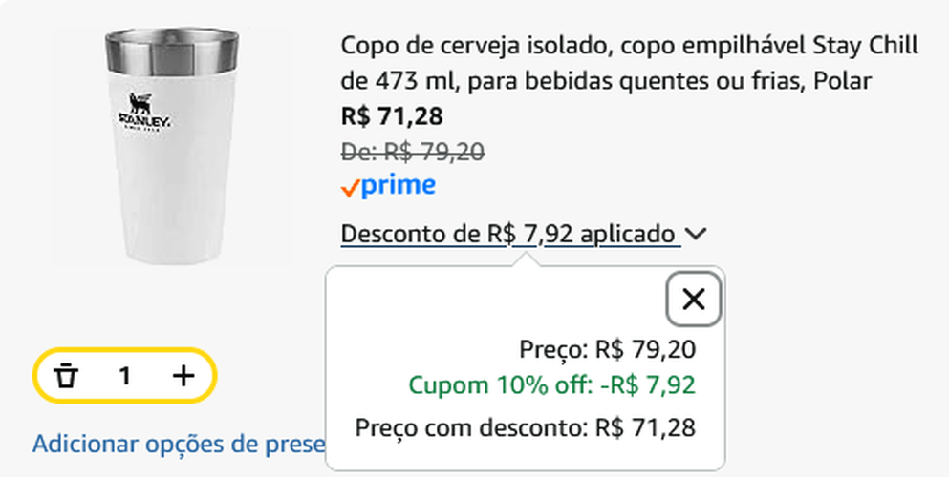
Task: Click the bold current price R$ 71,28
Action: click(392, 116)
